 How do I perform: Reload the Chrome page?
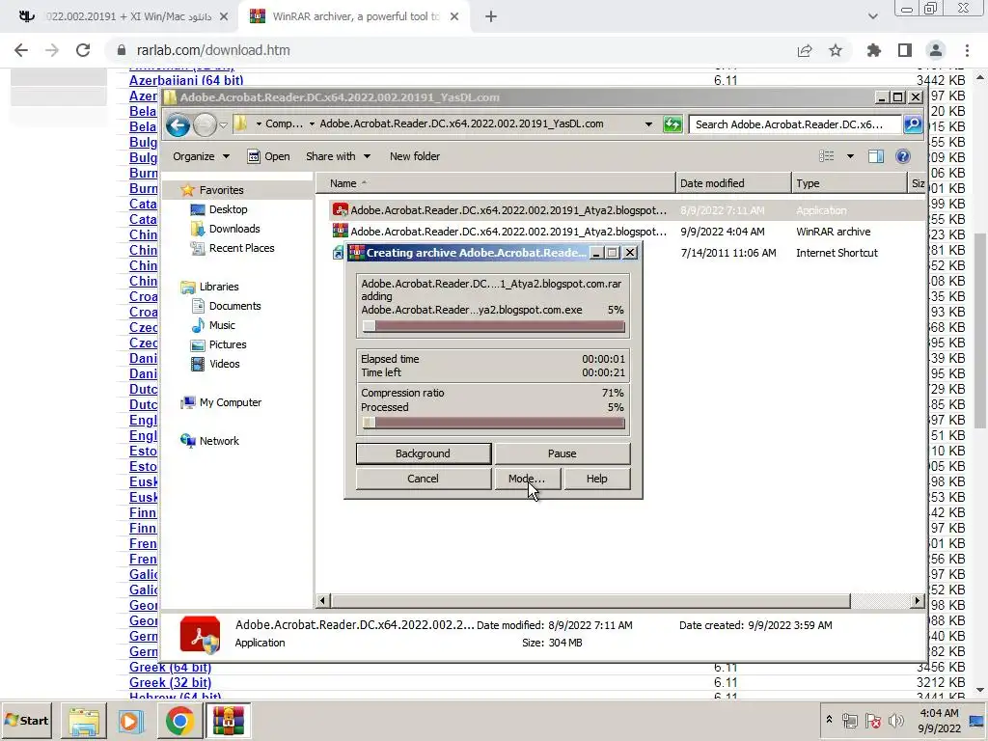83,50
